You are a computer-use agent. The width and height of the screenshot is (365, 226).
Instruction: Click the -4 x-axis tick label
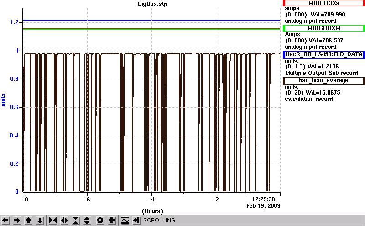151,200
